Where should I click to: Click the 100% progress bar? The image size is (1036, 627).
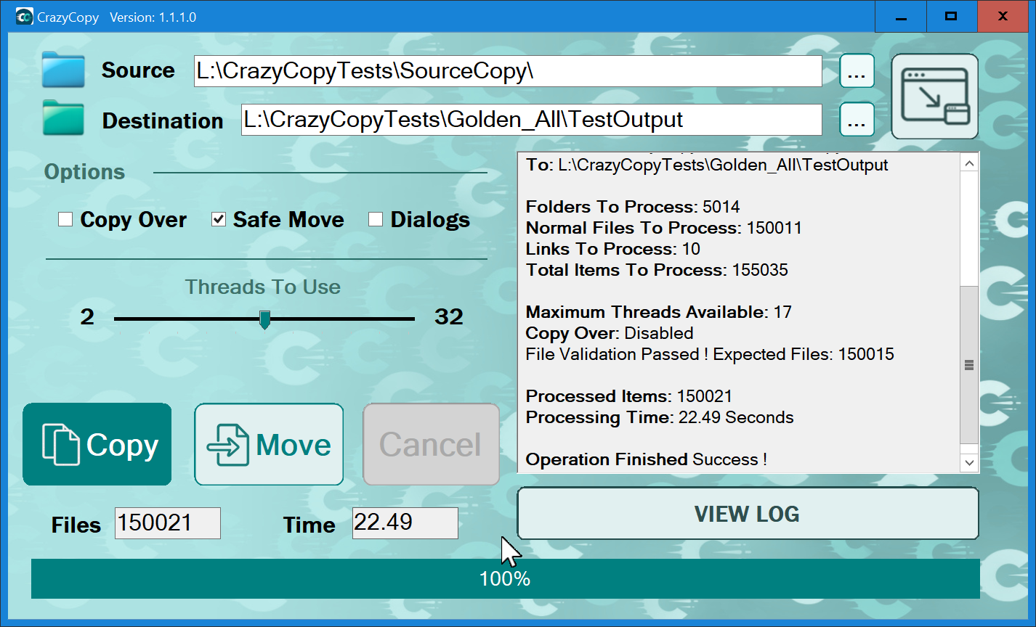coord(506,578)
